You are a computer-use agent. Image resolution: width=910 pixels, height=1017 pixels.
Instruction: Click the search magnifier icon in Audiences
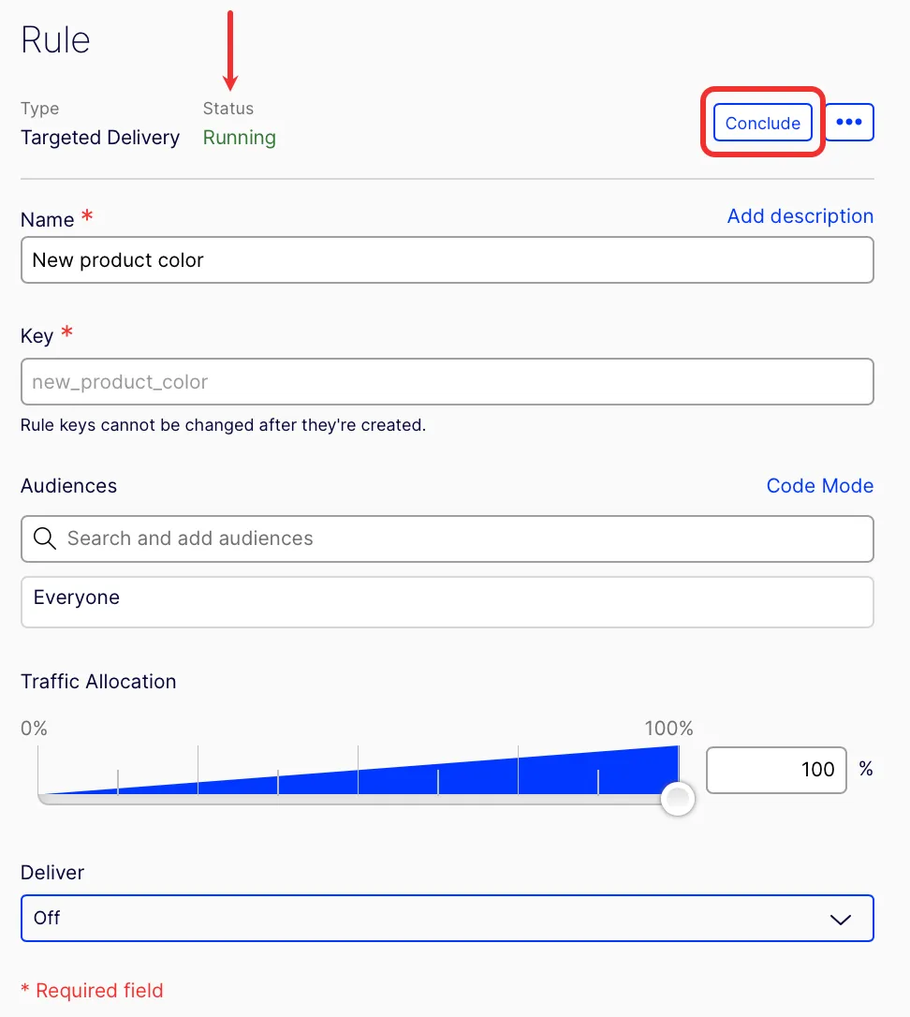(x=45, y=538)
